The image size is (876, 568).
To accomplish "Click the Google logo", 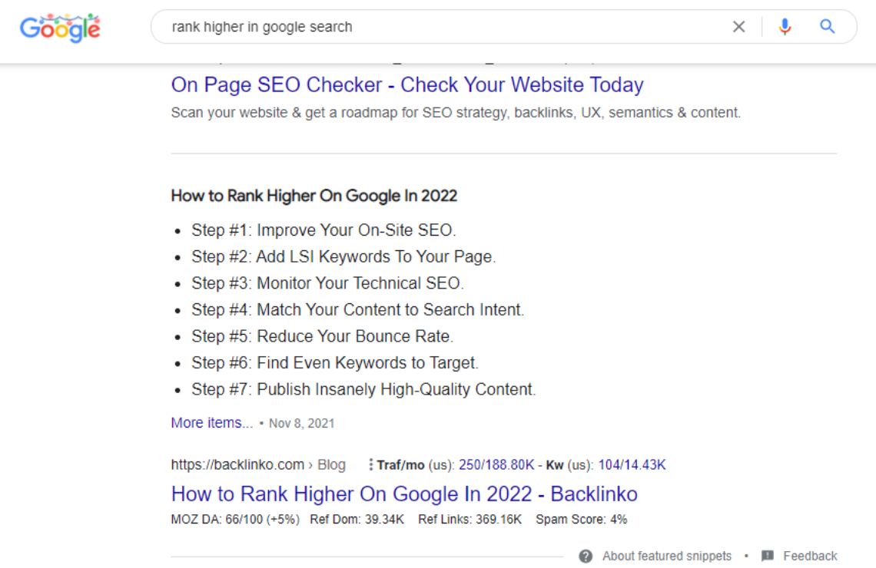I will click(x=60, y=28).
